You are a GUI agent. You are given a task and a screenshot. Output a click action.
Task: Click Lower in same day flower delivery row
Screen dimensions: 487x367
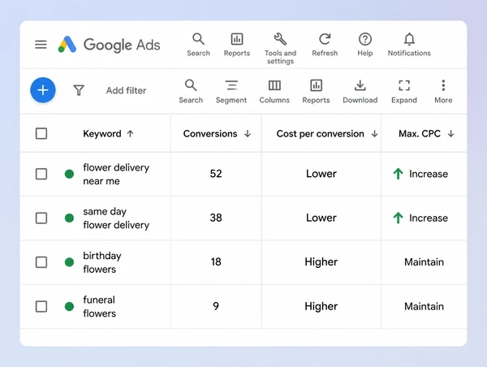[321, 218]
